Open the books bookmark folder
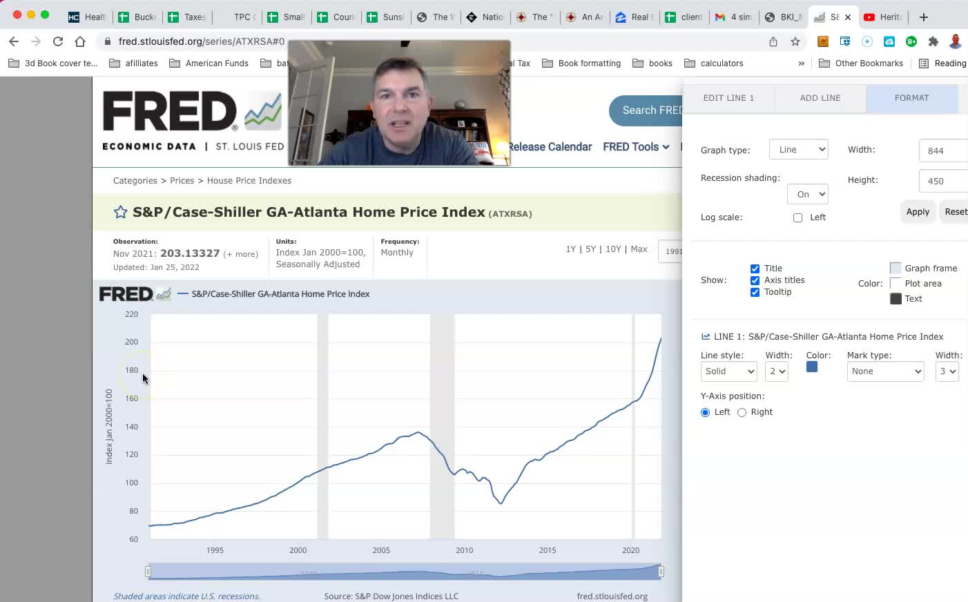Viewport: 968px width, 602px height. (x=652, y=64)
